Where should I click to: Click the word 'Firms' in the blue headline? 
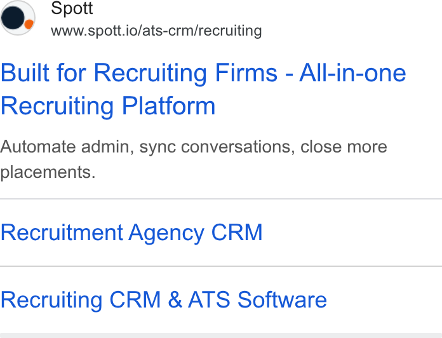[x=246, y=72]
